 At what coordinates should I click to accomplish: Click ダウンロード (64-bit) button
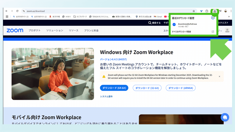click(114, 88)
